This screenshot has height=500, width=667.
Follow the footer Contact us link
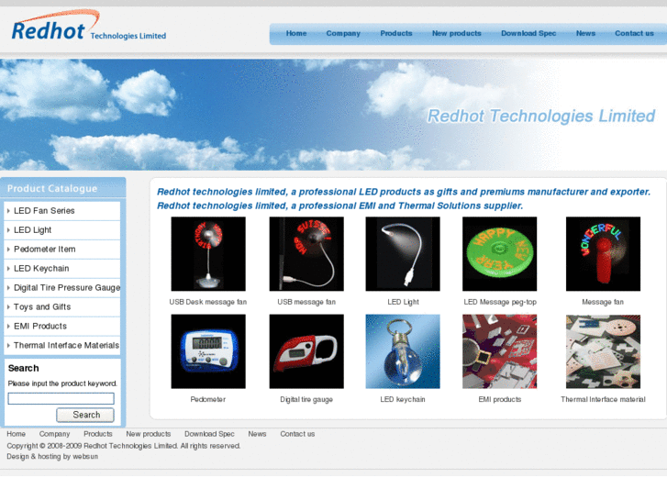(297, 434)
